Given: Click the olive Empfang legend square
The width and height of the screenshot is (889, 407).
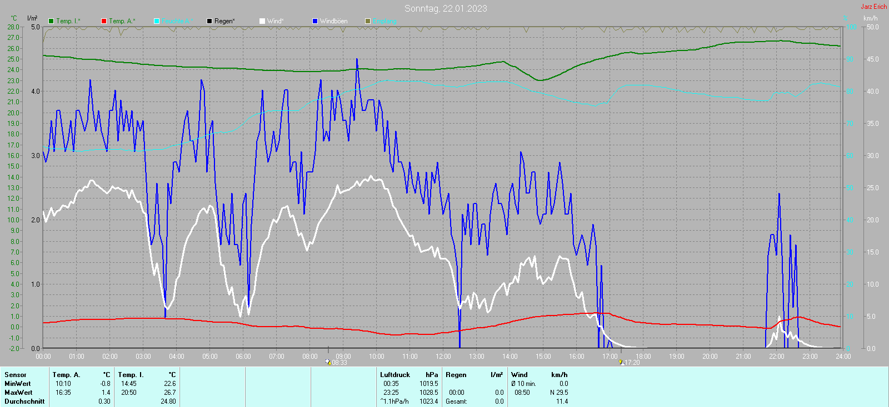Looking at the screenshot, I should click(368, 21).
